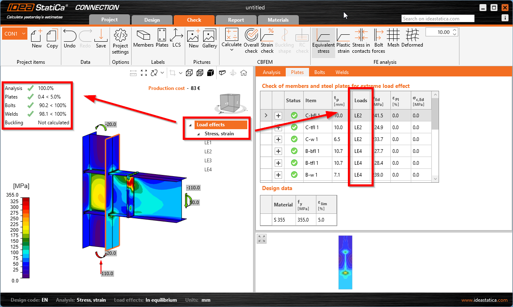This screenshot has width=513, height=307.
Task: Click the search on ideastatica.com field
Action: tap(438, 18)
